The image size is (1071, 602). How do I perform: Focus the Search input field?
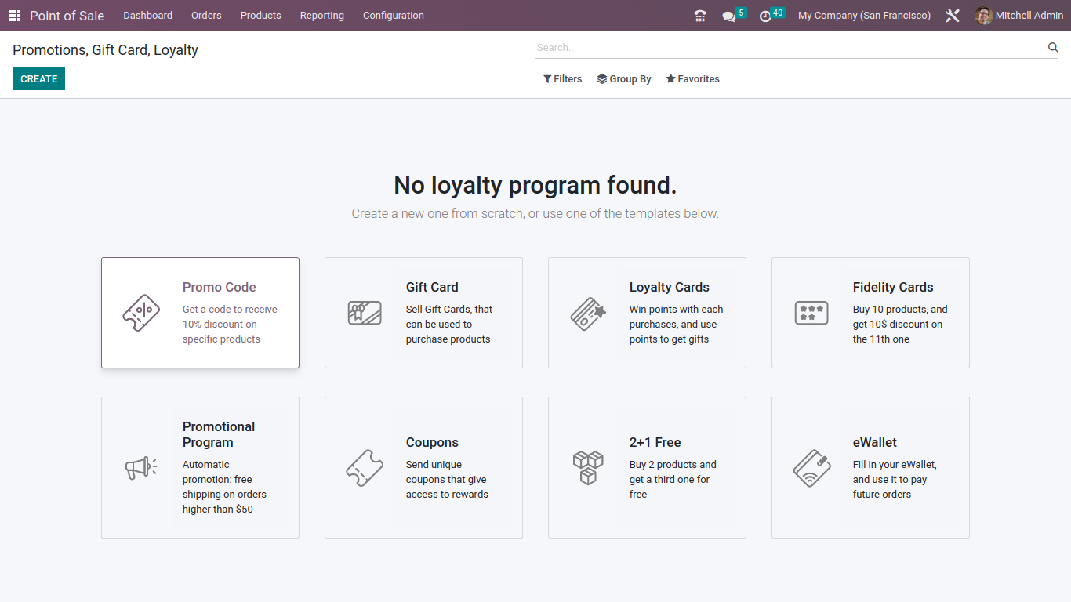pos(788,48)
